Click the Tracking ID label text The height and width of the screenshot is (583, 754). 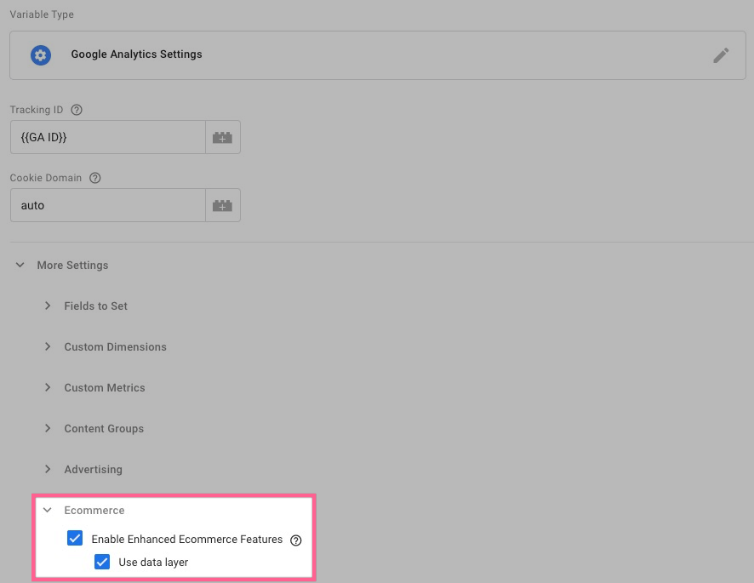(37, 110)
